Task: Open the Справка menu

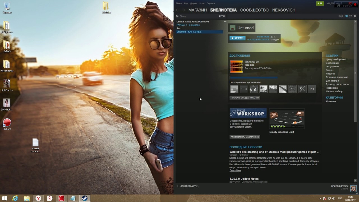Action: tap(211, 3)
